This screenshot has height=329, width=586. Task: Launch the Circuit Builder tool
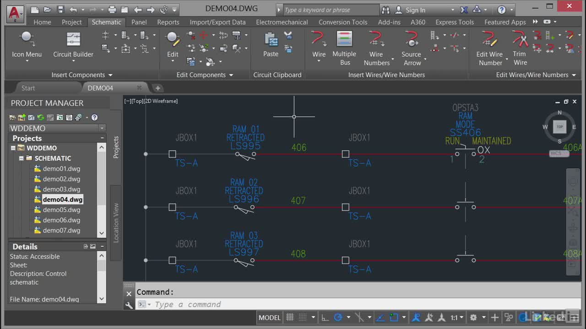[x=73, y=46]
